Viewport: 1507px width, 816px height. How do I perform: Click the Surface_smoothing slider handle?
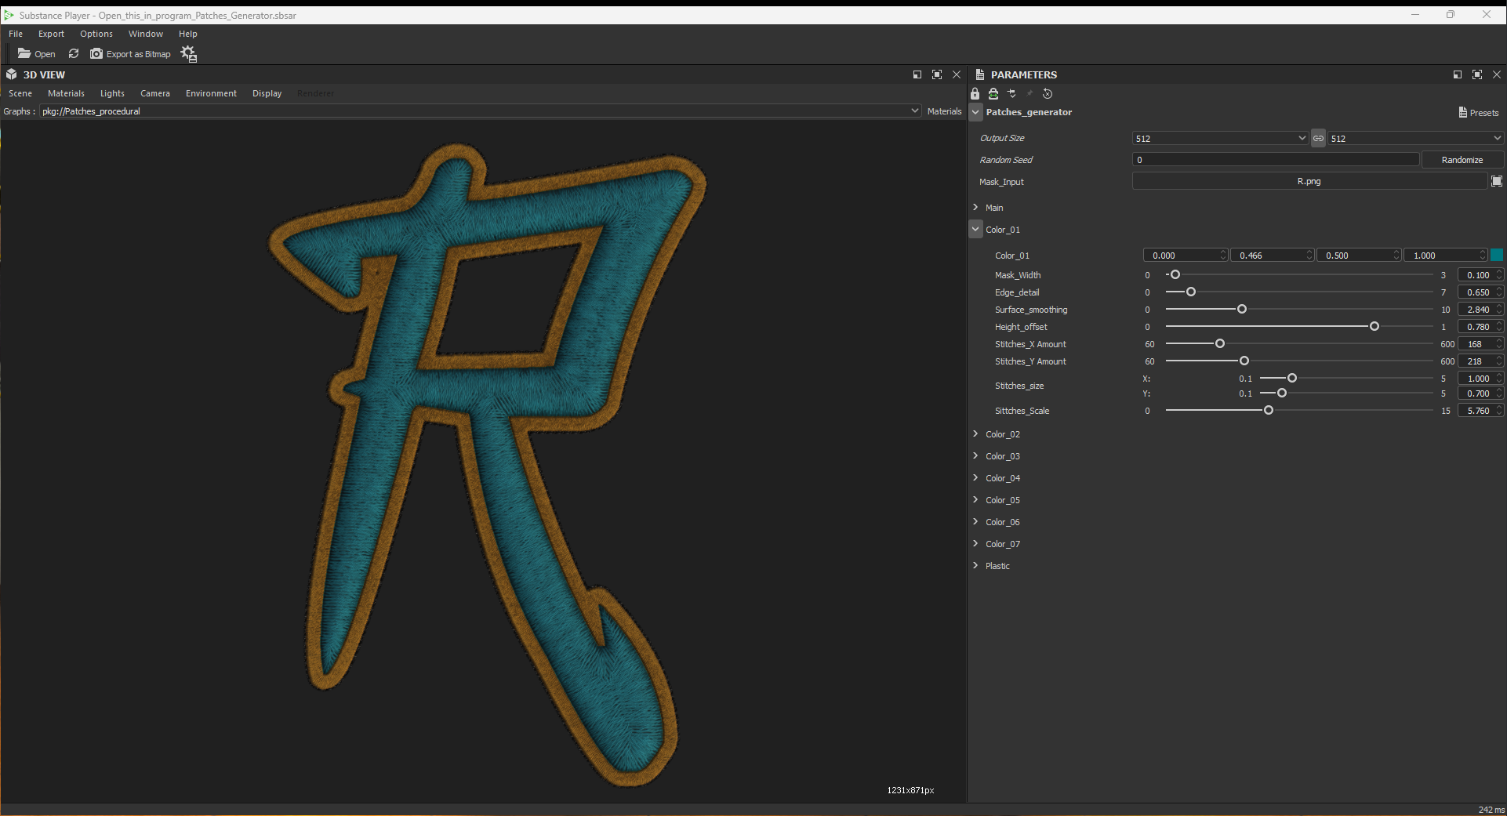coord(1242,309)
